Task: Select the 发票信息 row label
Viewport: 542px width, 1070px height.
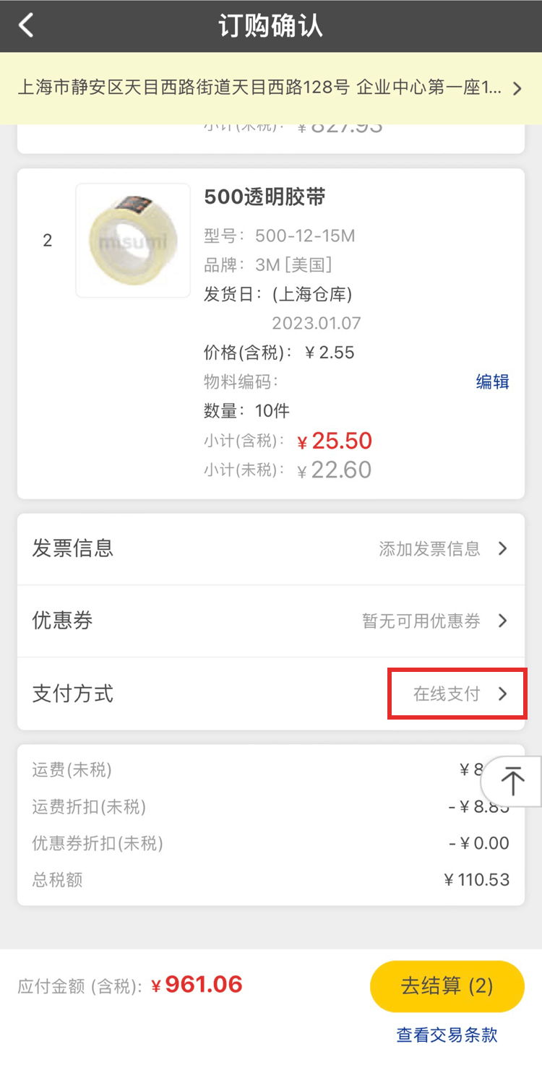Action: tap(73, 548)
